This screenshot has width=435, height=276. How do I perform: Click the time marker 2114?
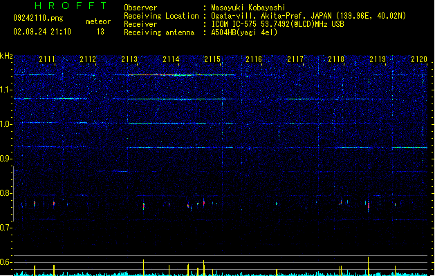click(x=171, y=59)
